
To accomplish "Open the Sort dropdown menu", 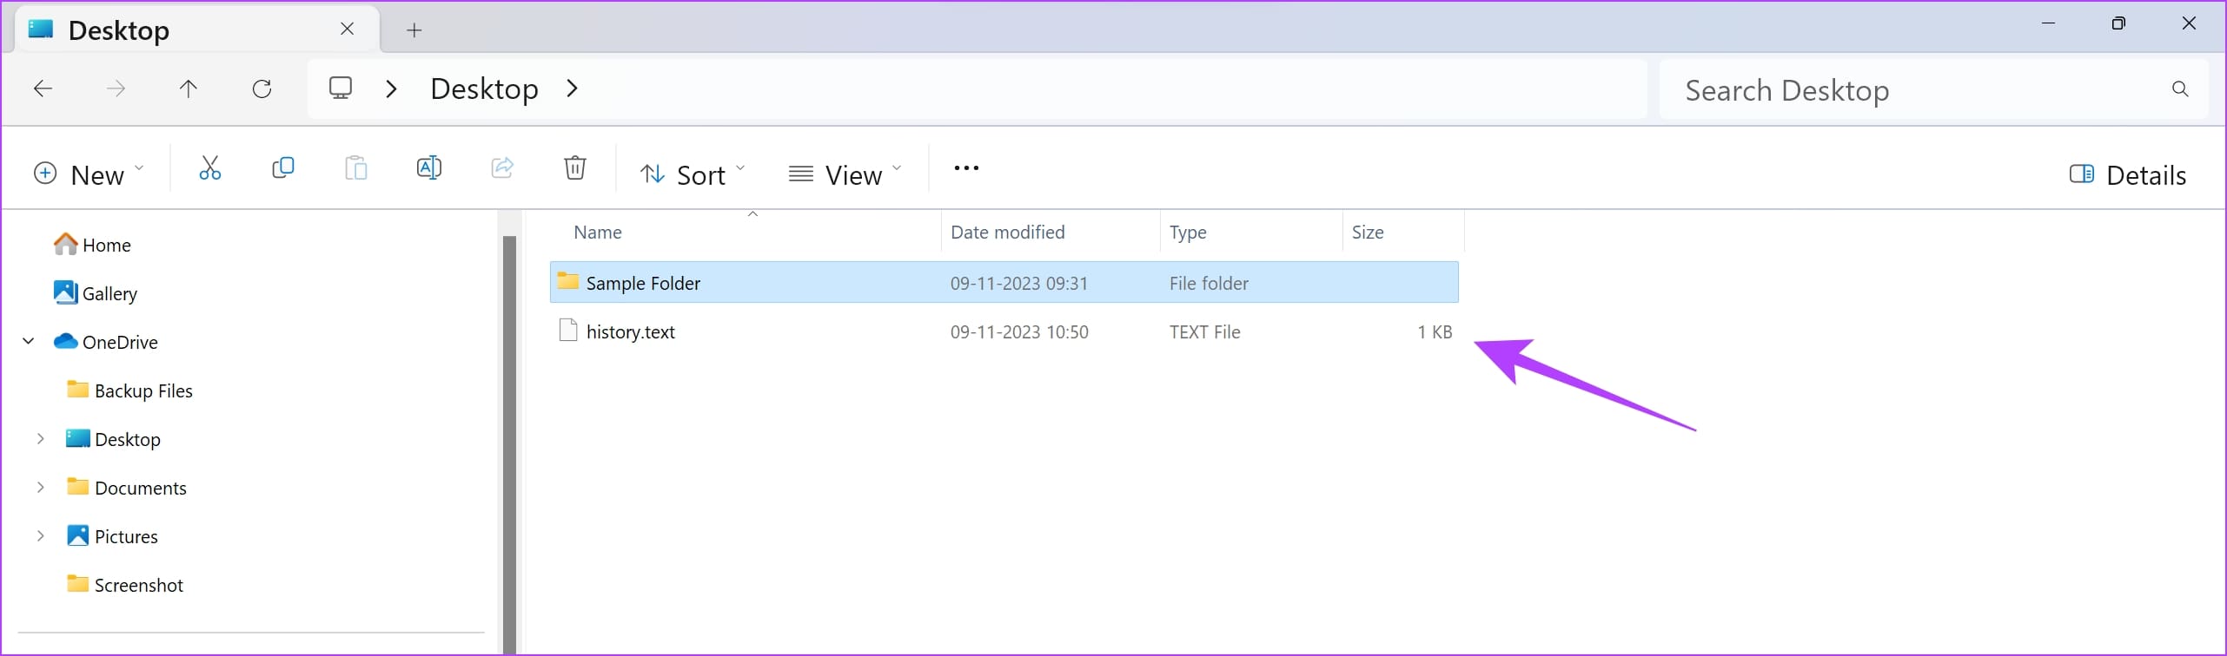I will [x=693, y=174].
